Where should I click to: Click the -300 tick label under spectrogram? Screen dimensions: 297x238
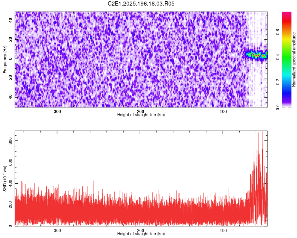57,111
